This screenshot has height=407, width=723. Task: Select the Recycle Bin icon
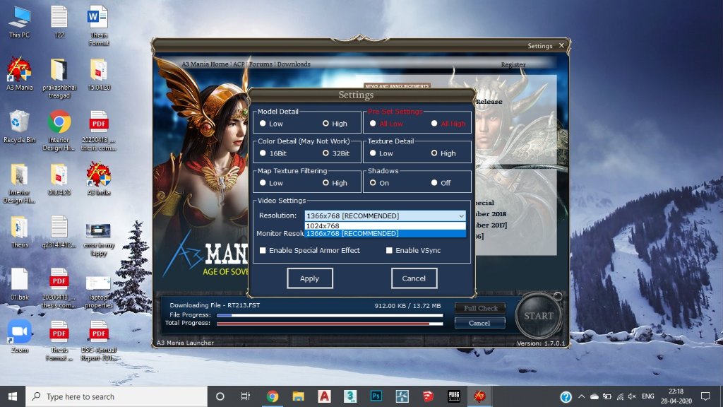[x=19, y=126]
